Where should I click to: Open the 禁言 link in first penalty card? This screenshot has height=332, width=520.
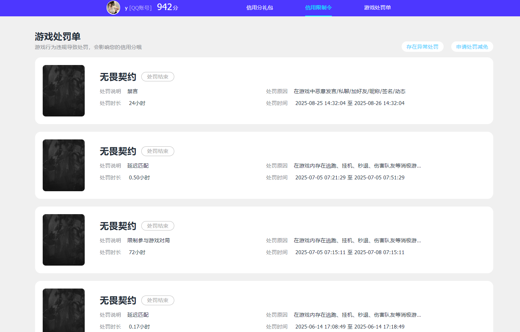pyautogui.click(x=133, y=91)
